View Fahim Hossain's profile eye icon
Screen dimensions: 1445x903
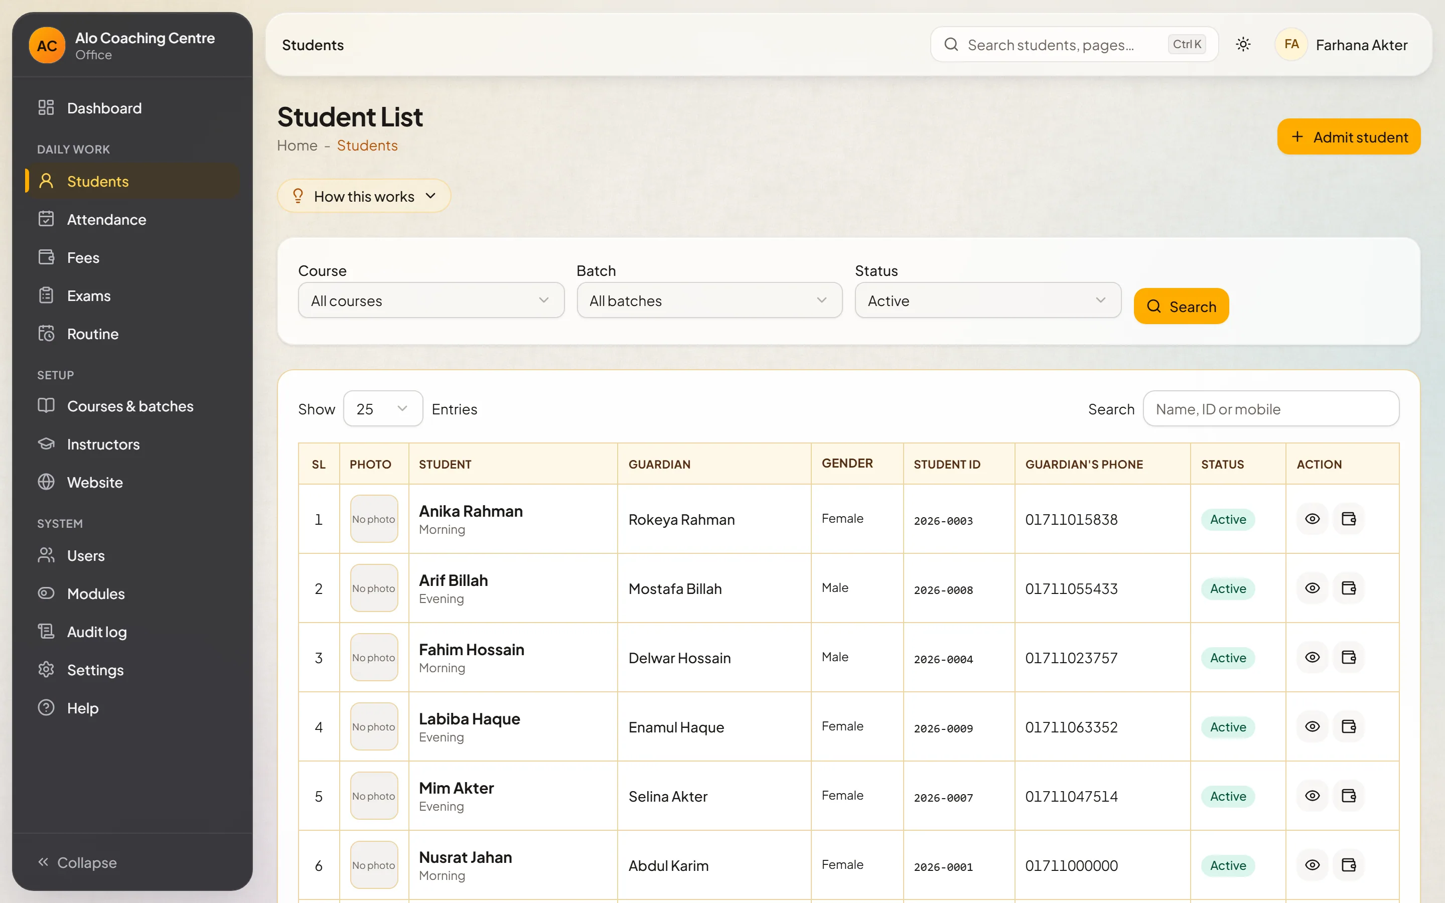[1312, 658]
